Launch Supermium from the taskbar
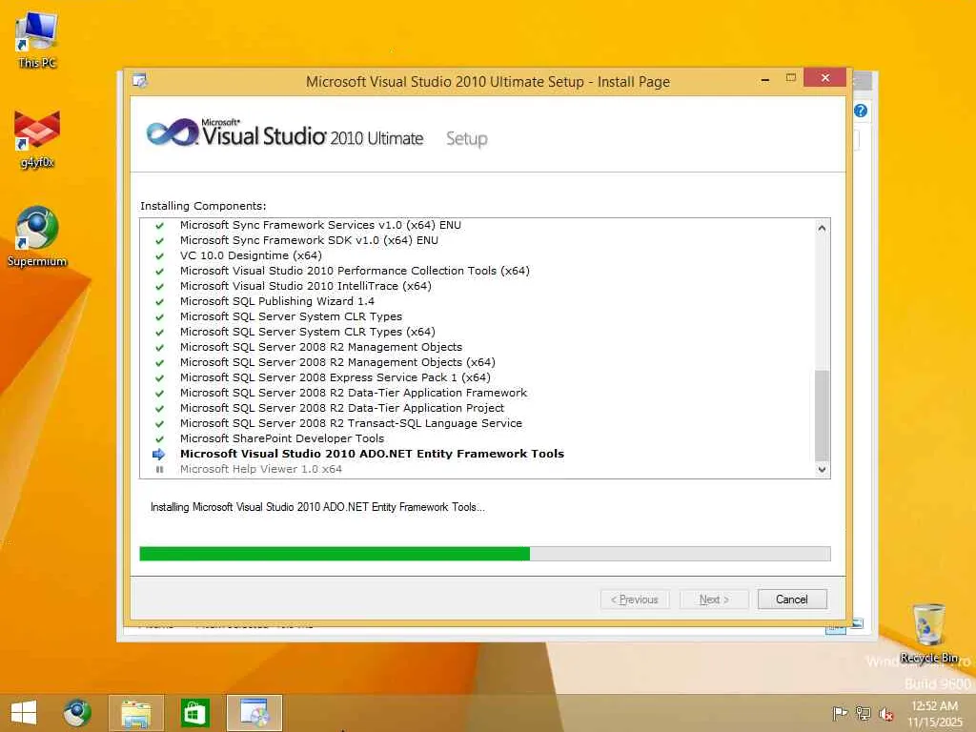The image size is (976, 732). (76, 713)
